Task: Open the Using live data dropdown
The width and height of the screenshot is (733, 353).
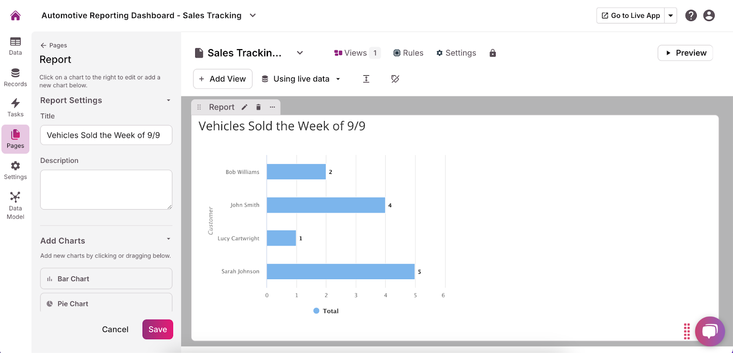Action: pos(301,79)
